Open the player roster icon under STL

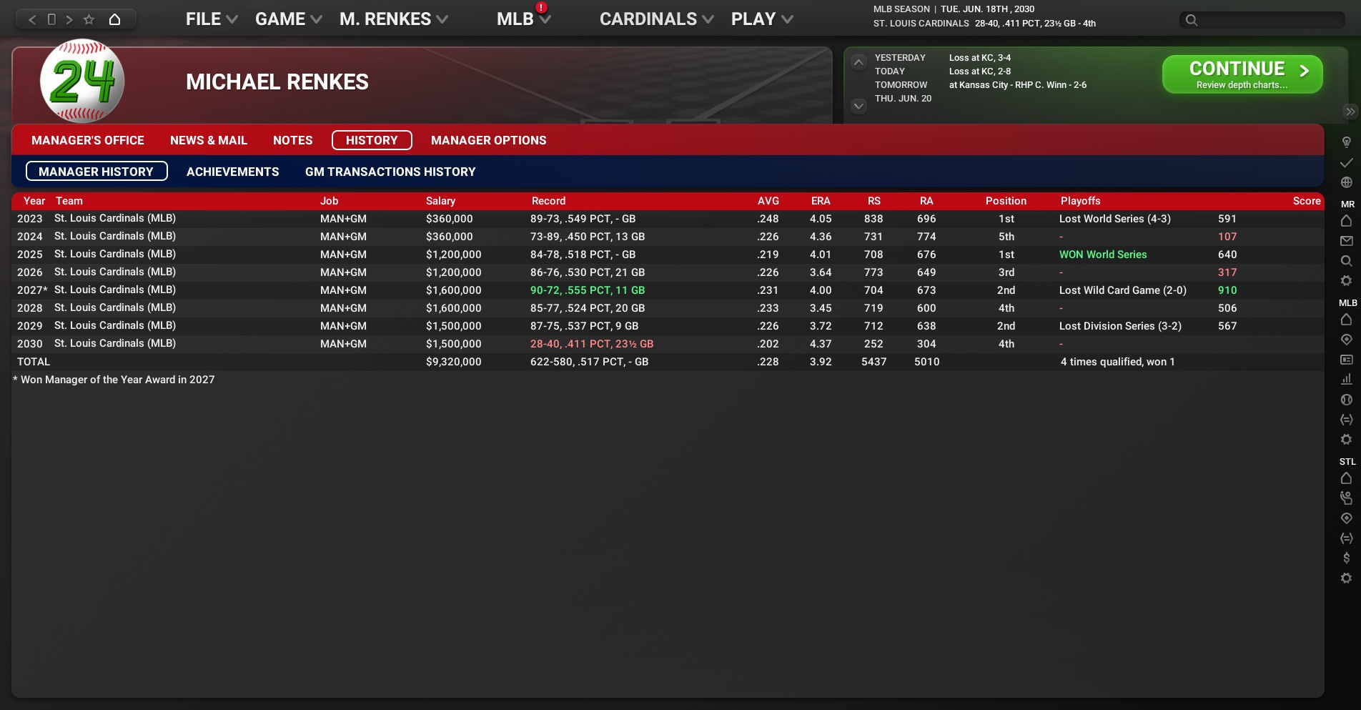1347,498
